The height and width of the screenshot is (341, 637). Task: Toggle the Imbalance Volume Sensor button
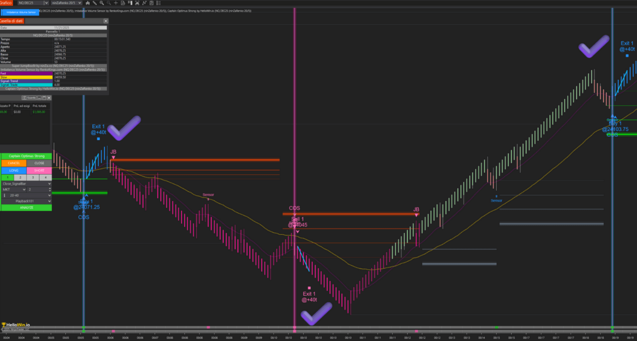pos(20,12)
